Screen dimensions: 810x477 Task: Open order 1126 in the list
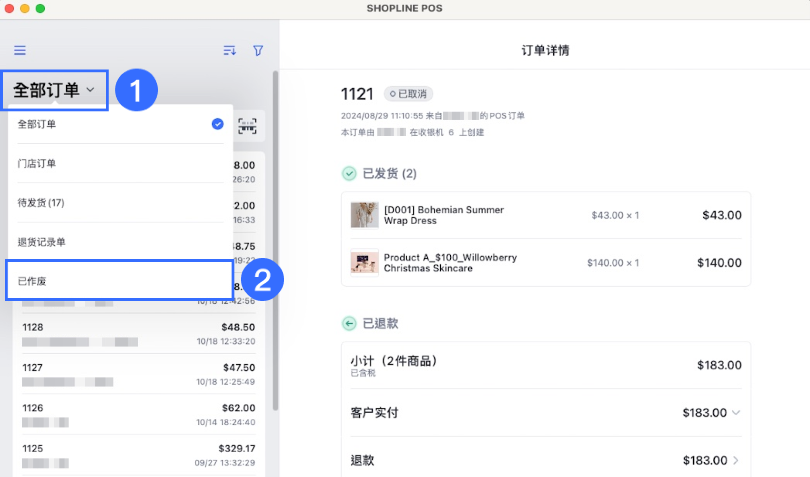139,415
